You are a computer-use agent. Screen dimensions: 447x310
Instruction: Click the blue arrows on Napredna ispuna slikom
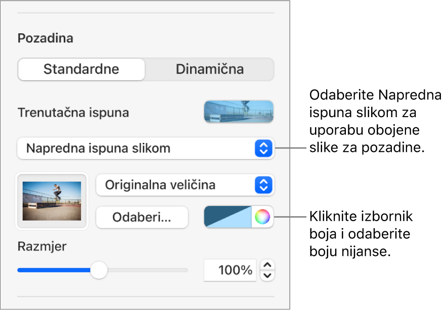tap(263, 148)
